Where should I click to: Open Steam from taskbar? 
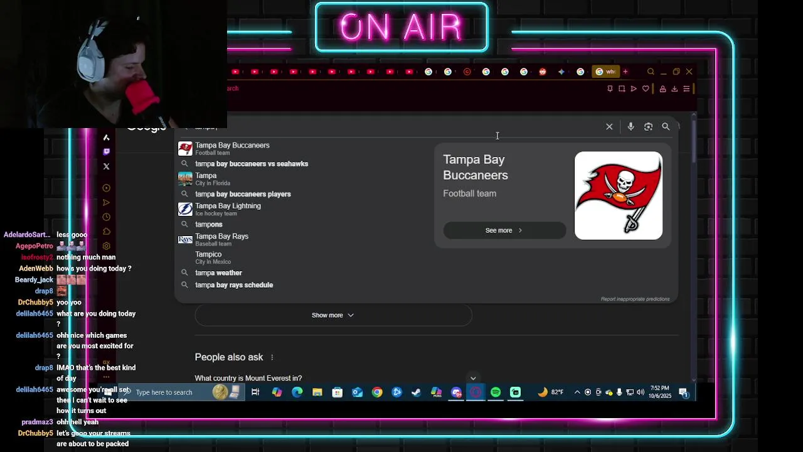coord(416,392)
